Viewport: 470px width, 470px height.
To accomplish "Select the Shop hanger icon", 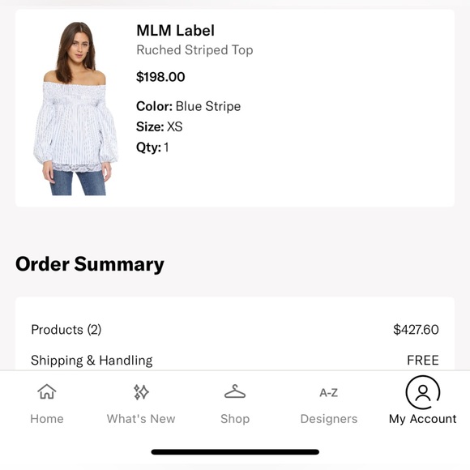I will click(x=235, y=391).
